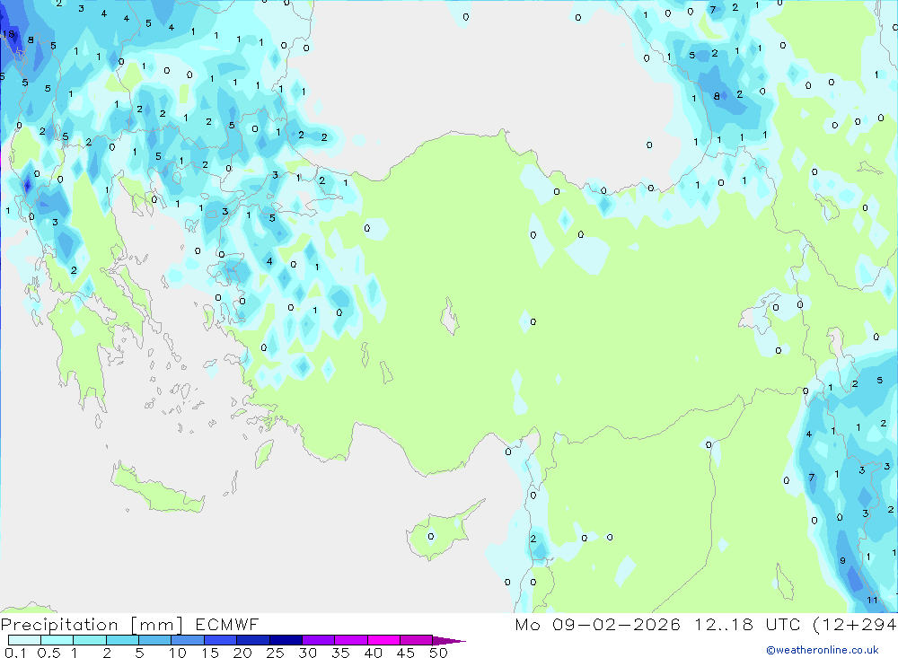Click the legend label "0.1"
Screen dimensions: 898x658
coord(15,653)
